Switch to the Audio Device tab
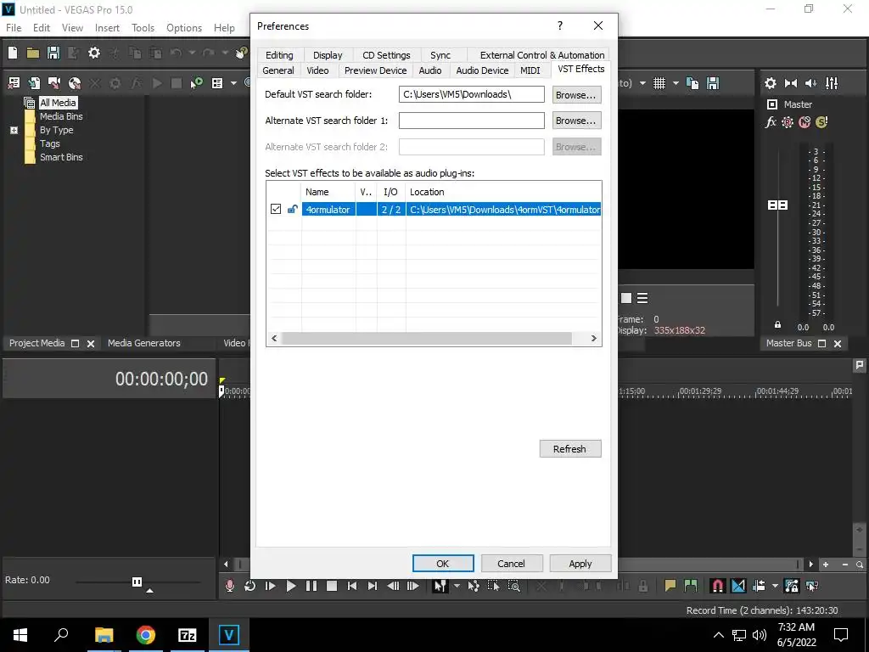The height and width of the screenshot is (652, 869). [x=482, y=70]
